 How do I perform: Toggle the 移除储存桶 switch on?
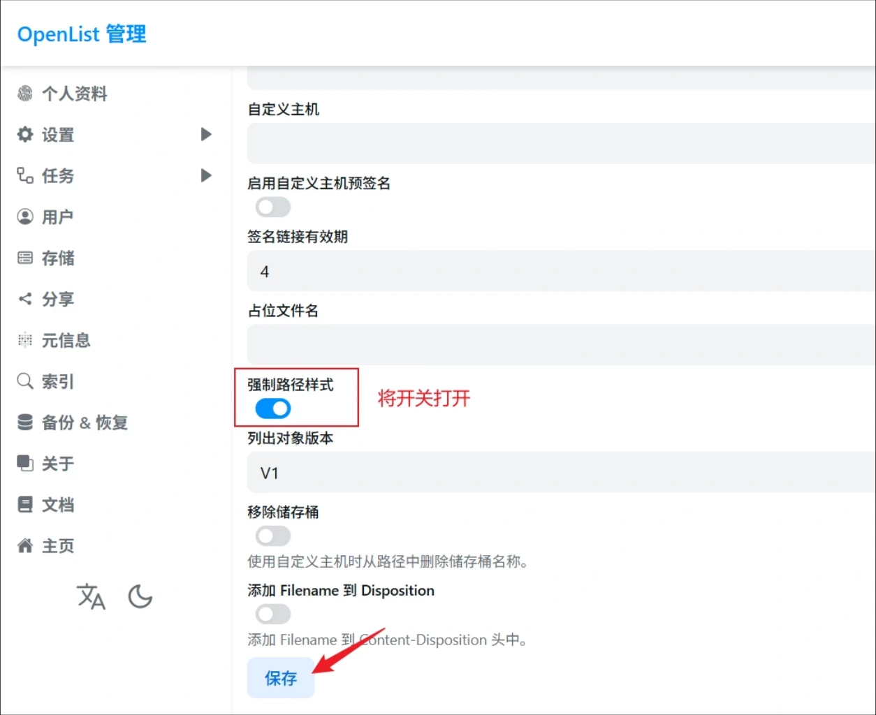point(272,536)
